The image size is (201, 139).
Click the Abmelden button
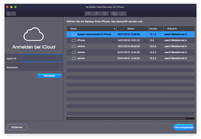(49, 76)
